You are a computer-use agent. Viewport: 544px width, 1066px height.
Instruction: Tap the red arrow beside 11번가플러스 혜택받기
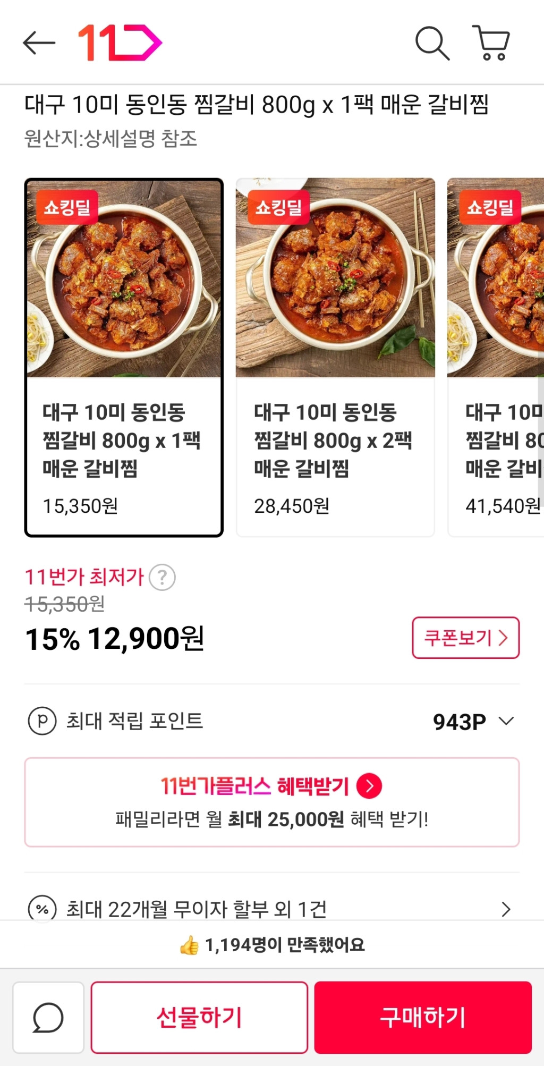point(369,786)
